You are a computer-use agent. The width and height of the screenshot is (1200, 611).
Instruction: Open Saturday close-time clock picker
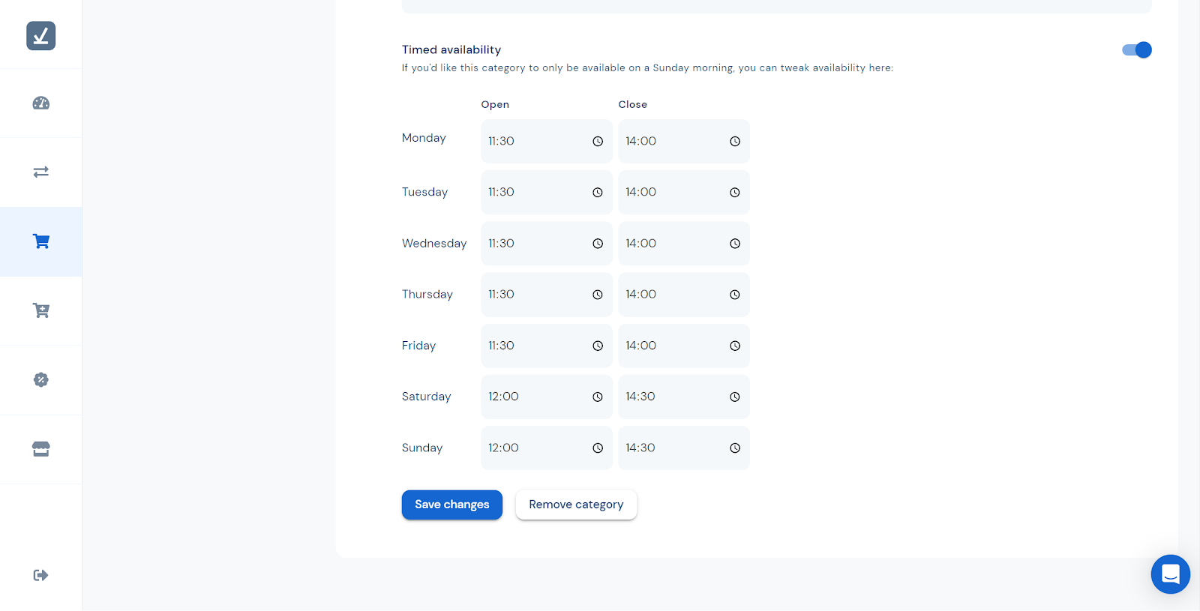[735, 397]
